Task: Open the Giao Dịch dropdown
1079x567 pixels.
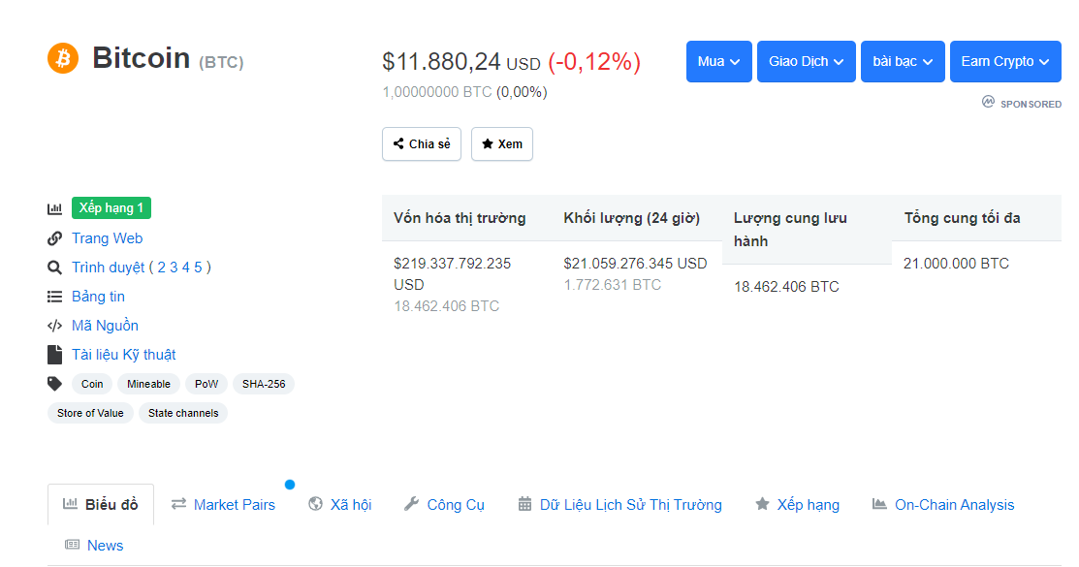Action: [807, 61]
